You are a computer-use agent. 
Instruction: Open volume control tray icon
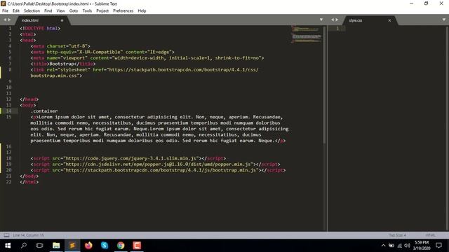(x=407, y=246)
